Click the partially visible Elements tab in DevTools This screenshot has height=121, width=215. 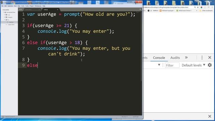[x=145, y=58]
